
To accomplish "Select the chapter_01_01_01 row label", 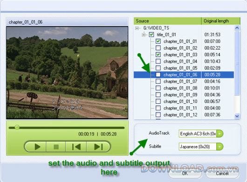I will click(180, 41).
